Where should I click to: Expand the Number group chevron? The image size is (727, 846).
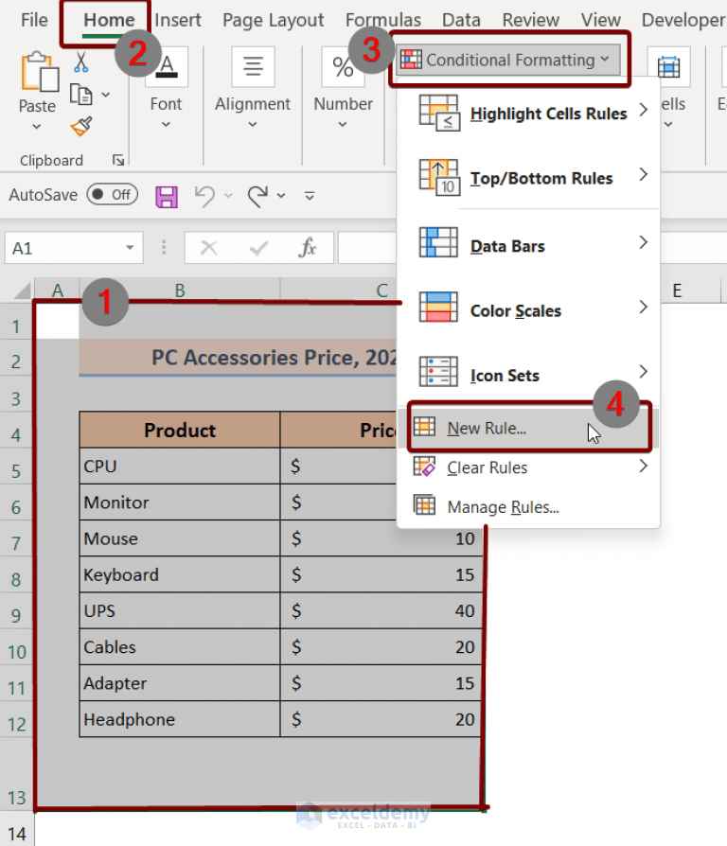[x=342, y=125]
